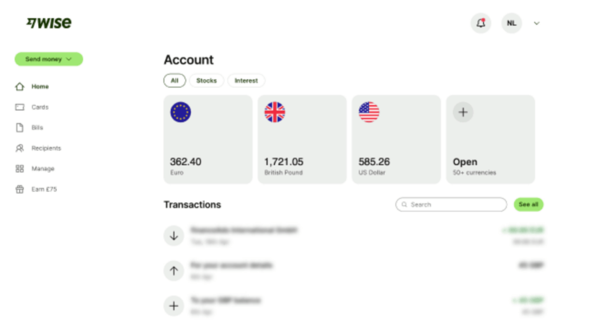Image resolution: width=599 pixels, height=333 pixels.
Task: Open the British Pound balance card
Action: coord(302,139)
